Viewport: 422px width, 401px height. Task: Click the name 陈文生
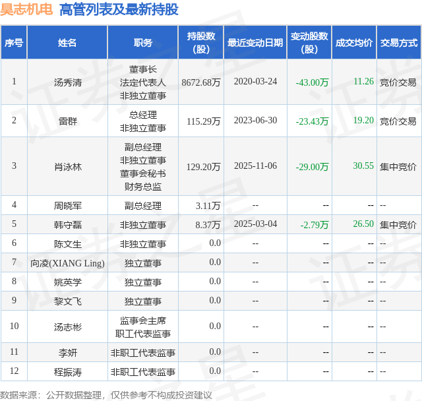(67, 244)
